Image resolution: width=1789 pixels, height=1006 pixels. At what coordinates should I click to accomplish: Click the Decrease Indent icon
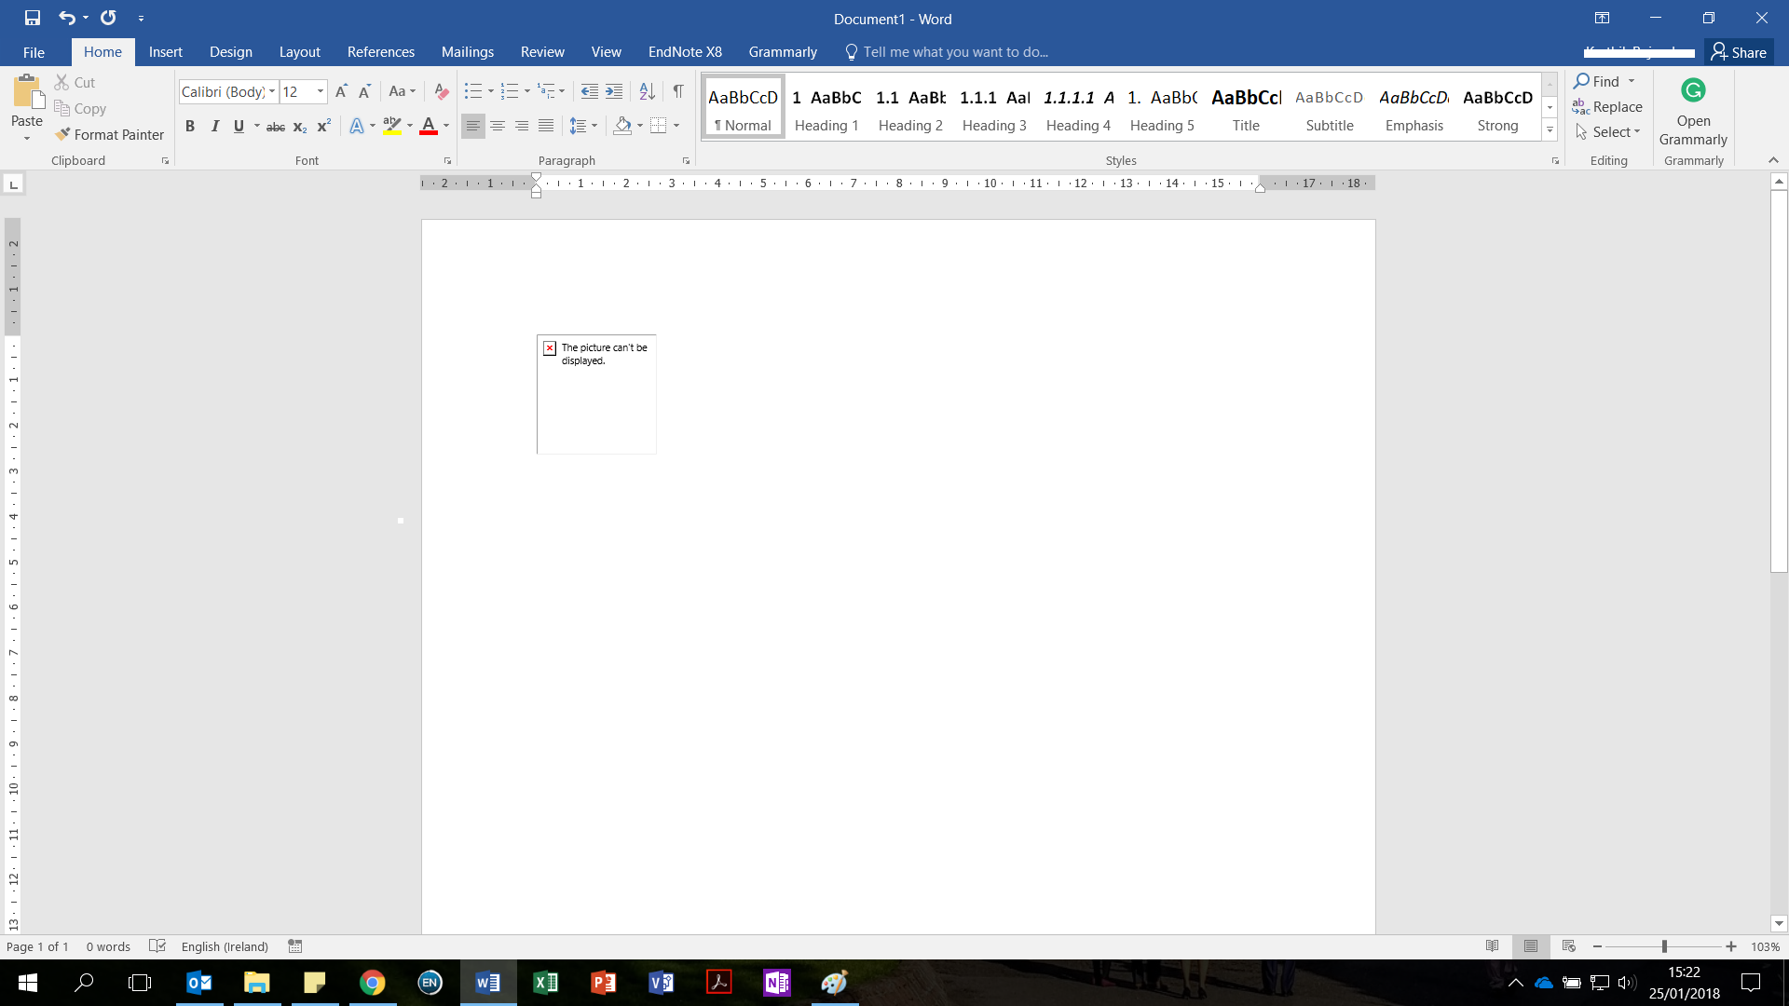[589, 91]
